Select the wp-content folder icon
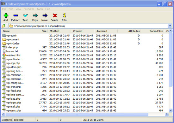 click(x=4, y=39)
